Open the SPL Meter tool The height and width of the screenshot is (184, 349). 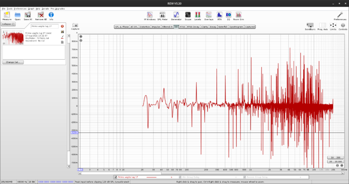[162, 15]
